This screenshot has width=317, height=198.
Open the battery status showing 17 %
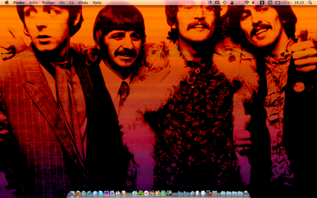[283, 2]
